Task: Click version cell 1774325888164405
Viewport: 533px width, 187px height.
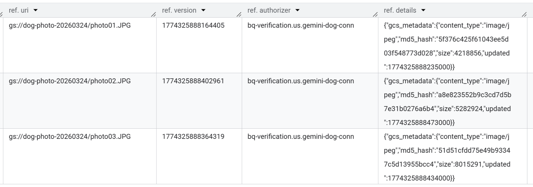Action: (193, 26)
